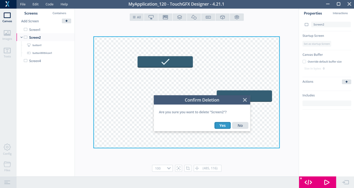The image size is (354, 188).
Task: Click the Includes input field
Action: (327, 103)
